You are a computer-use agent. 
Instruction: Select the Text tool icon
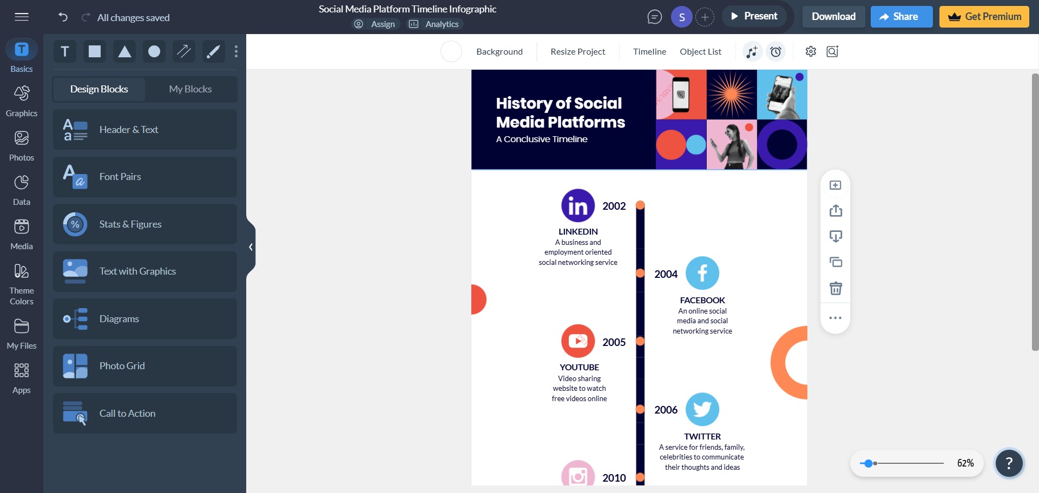(65, 51)
